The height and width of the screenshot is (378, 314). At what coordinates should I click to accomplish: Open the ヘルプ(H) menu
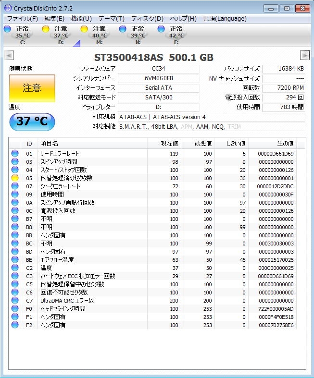click(x=183, y=19)
